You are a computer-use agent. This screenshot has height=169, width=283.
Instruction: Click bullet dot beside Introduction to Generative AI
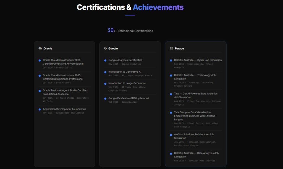105,72
